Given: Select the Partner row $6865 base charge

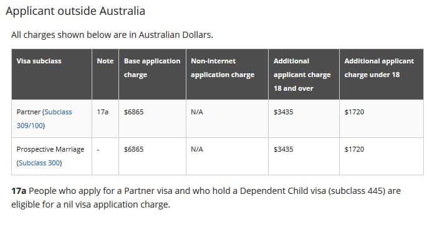Looking at the screenshot, I should (x=133, y=112).
